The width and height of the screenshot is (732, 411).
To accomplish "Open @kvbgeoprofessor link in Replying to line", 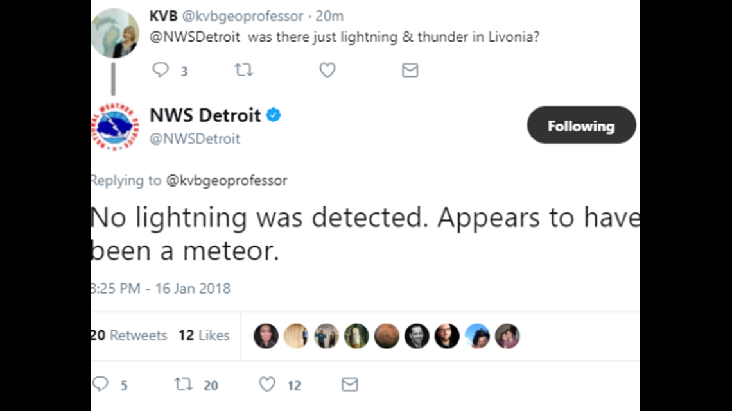I will tap(227, 181).
